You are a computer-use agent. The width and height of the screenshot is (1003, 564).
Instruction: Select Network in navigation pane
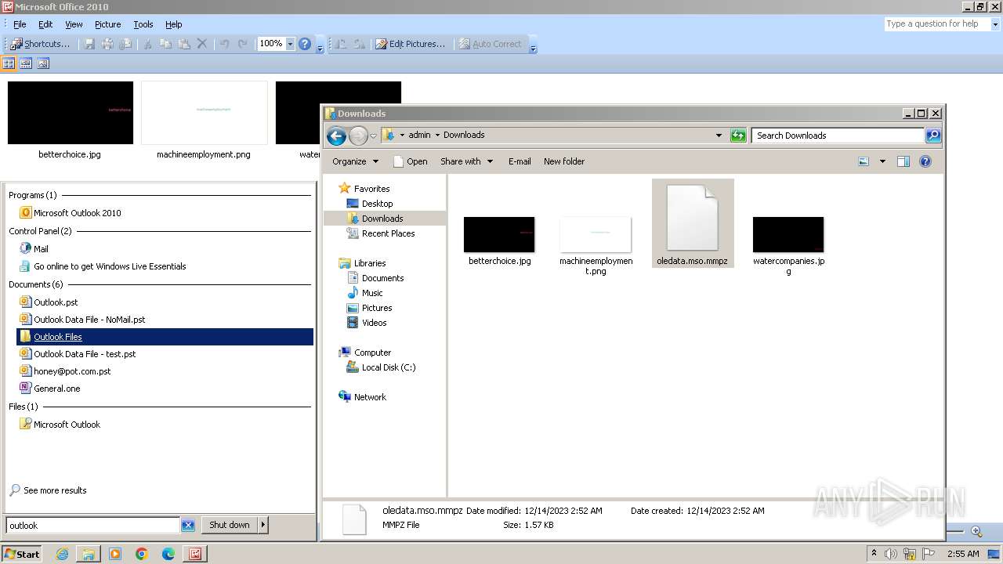pos(370,397)
